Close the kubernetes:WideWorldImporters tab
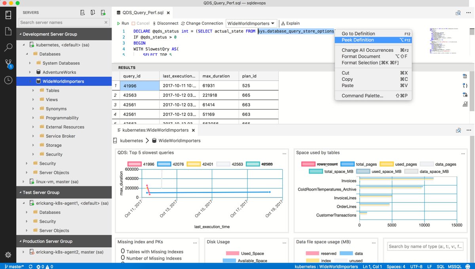 193,130
